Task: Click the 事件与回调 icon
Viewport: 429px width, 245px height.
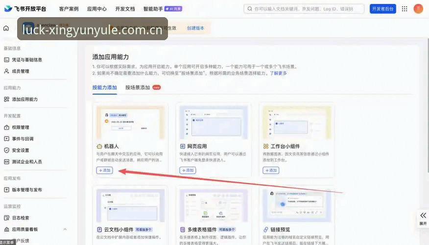Action: (x=6, y=139)
